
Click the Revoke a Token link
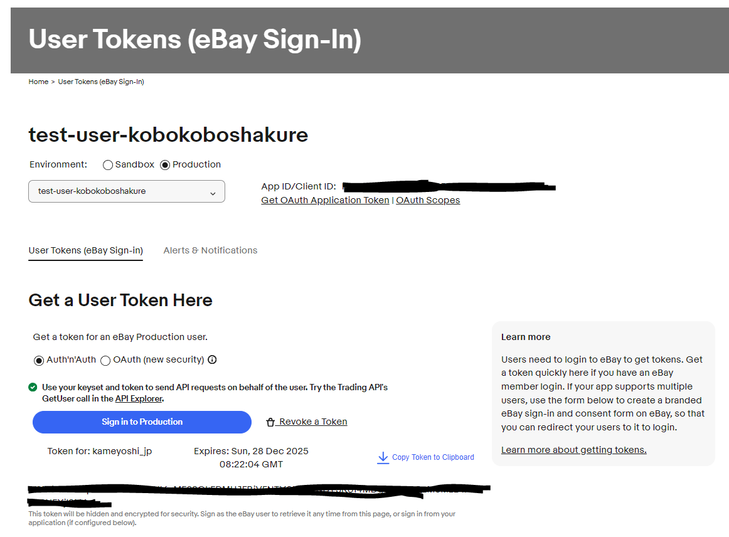[313, 422]
